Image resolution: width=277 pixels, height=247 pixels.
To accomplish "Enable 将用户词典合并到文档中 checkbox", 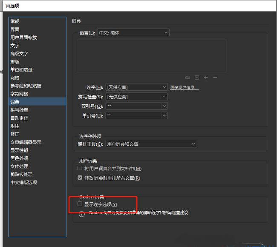I will click(80, 168).
